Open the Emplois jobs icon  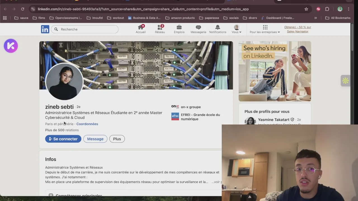click(x=179, y=29)
